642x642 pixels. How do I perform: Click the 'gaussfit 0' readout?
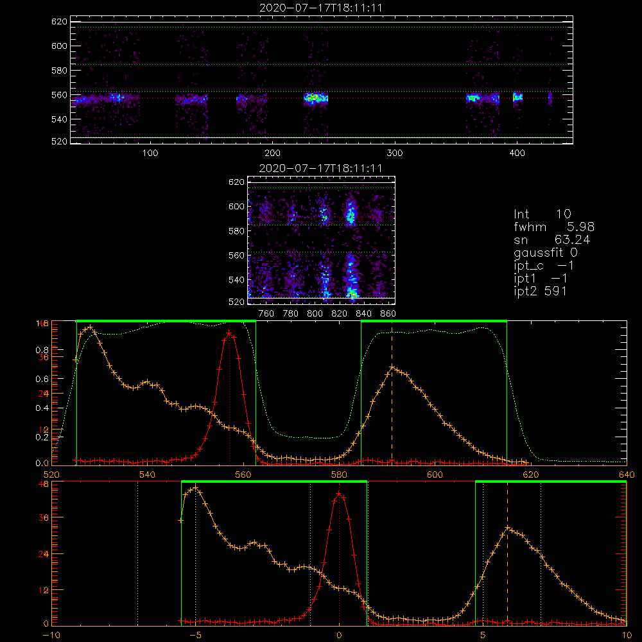(546, 252)
